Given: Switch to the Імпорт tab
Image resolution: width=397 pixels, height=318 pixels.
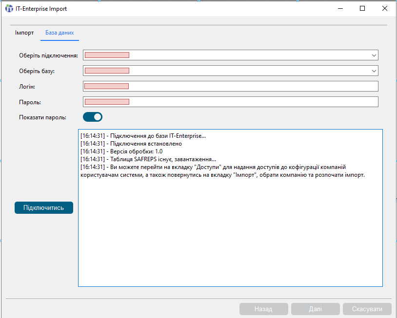Looking at the screenshot, I should point(24,33).
